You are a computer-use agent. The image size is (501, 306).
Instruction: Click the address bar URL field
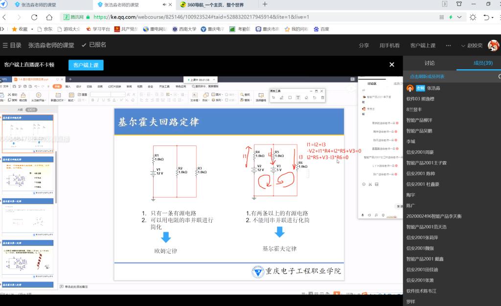click(x=245, y=17)
